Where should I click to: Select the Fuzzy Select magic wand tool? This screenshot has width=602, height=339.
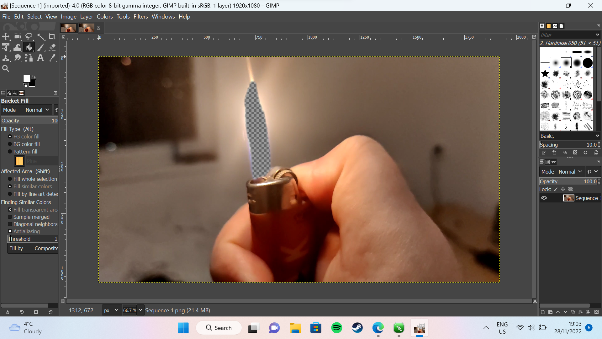pyautogui.click(x=41, y=37)
